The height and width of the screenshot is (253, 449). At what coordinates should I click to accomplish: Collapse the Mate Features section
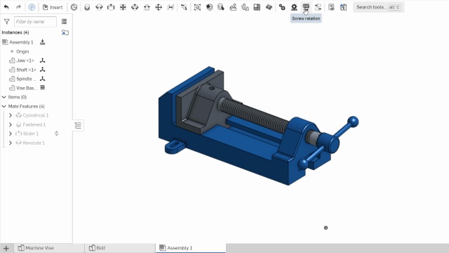4,106
